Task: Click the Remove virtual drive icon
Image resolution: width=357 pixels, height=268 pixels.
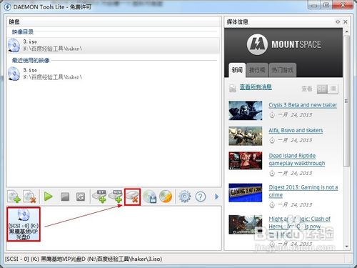Action: click(x=132, y=197)
